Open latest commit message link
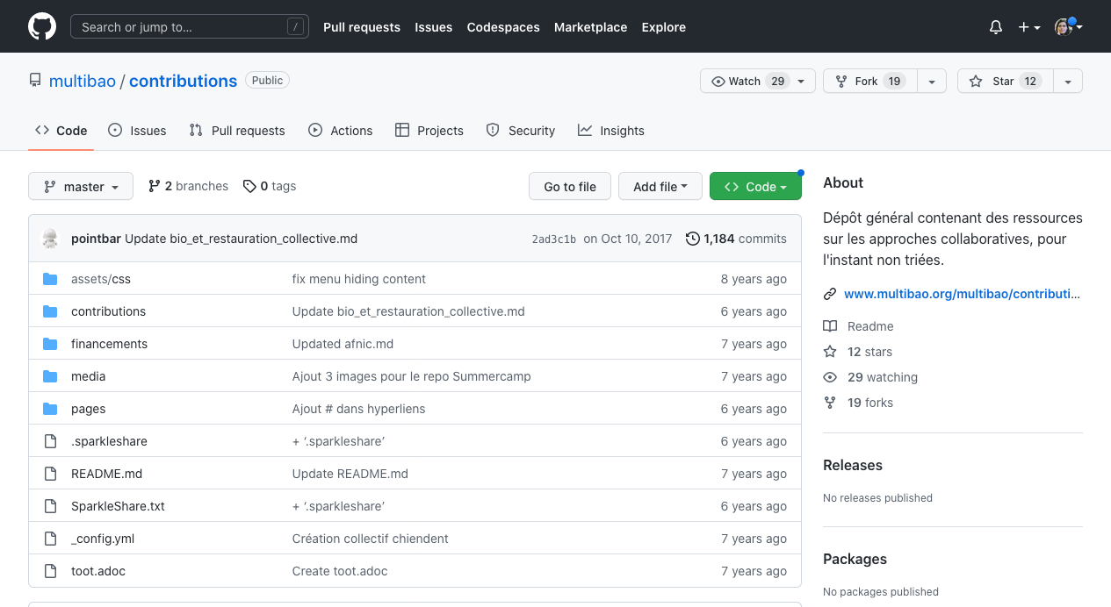The width and height of the screenshot is (1111, 607). click(x=242, y=239)
